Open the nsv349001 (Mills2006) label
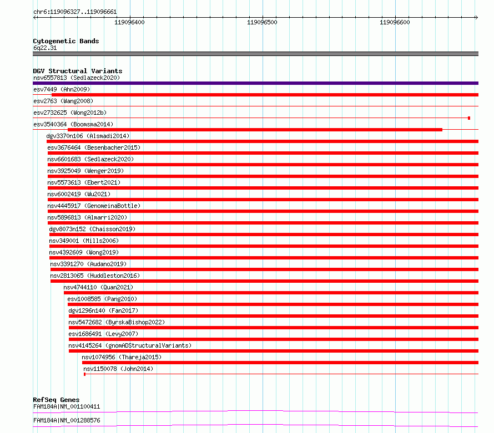The image size is (494, 433). (84, 241)
